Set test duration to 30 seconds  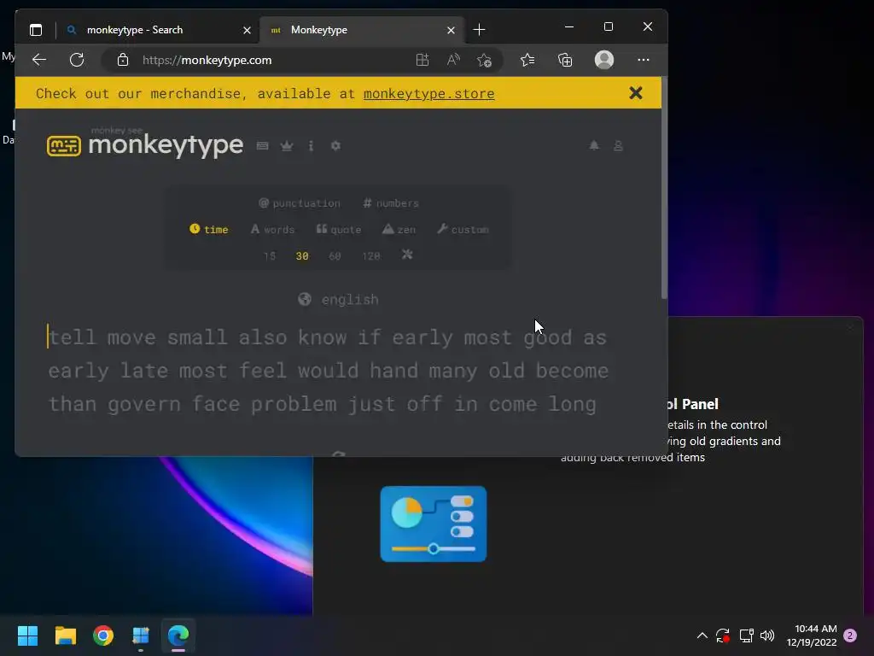(302, 256)
